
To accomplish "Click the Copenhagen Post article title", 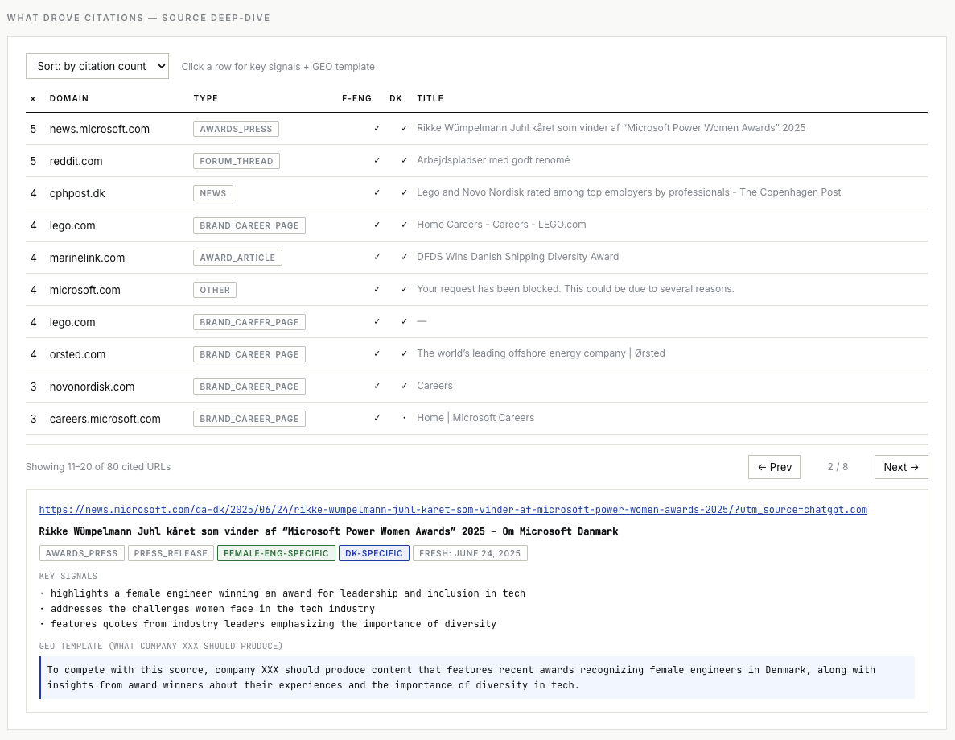I will click(x=628, y=192).
